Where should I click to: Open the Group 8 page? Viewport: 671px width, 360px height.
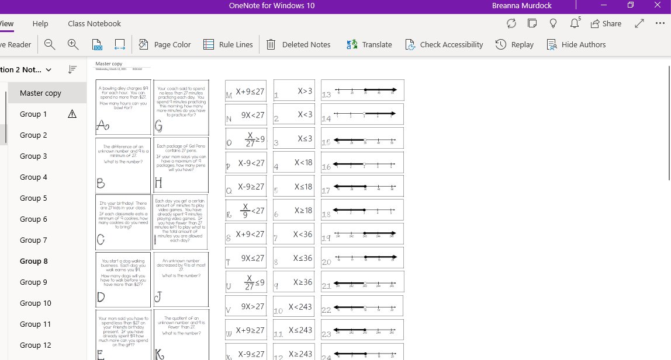click(47, 261)
